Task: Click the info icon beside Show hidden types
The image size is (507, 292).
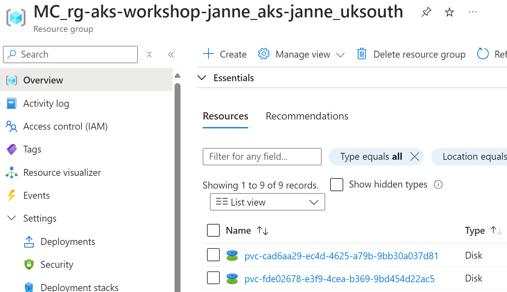Action: [x=438, y=185]
